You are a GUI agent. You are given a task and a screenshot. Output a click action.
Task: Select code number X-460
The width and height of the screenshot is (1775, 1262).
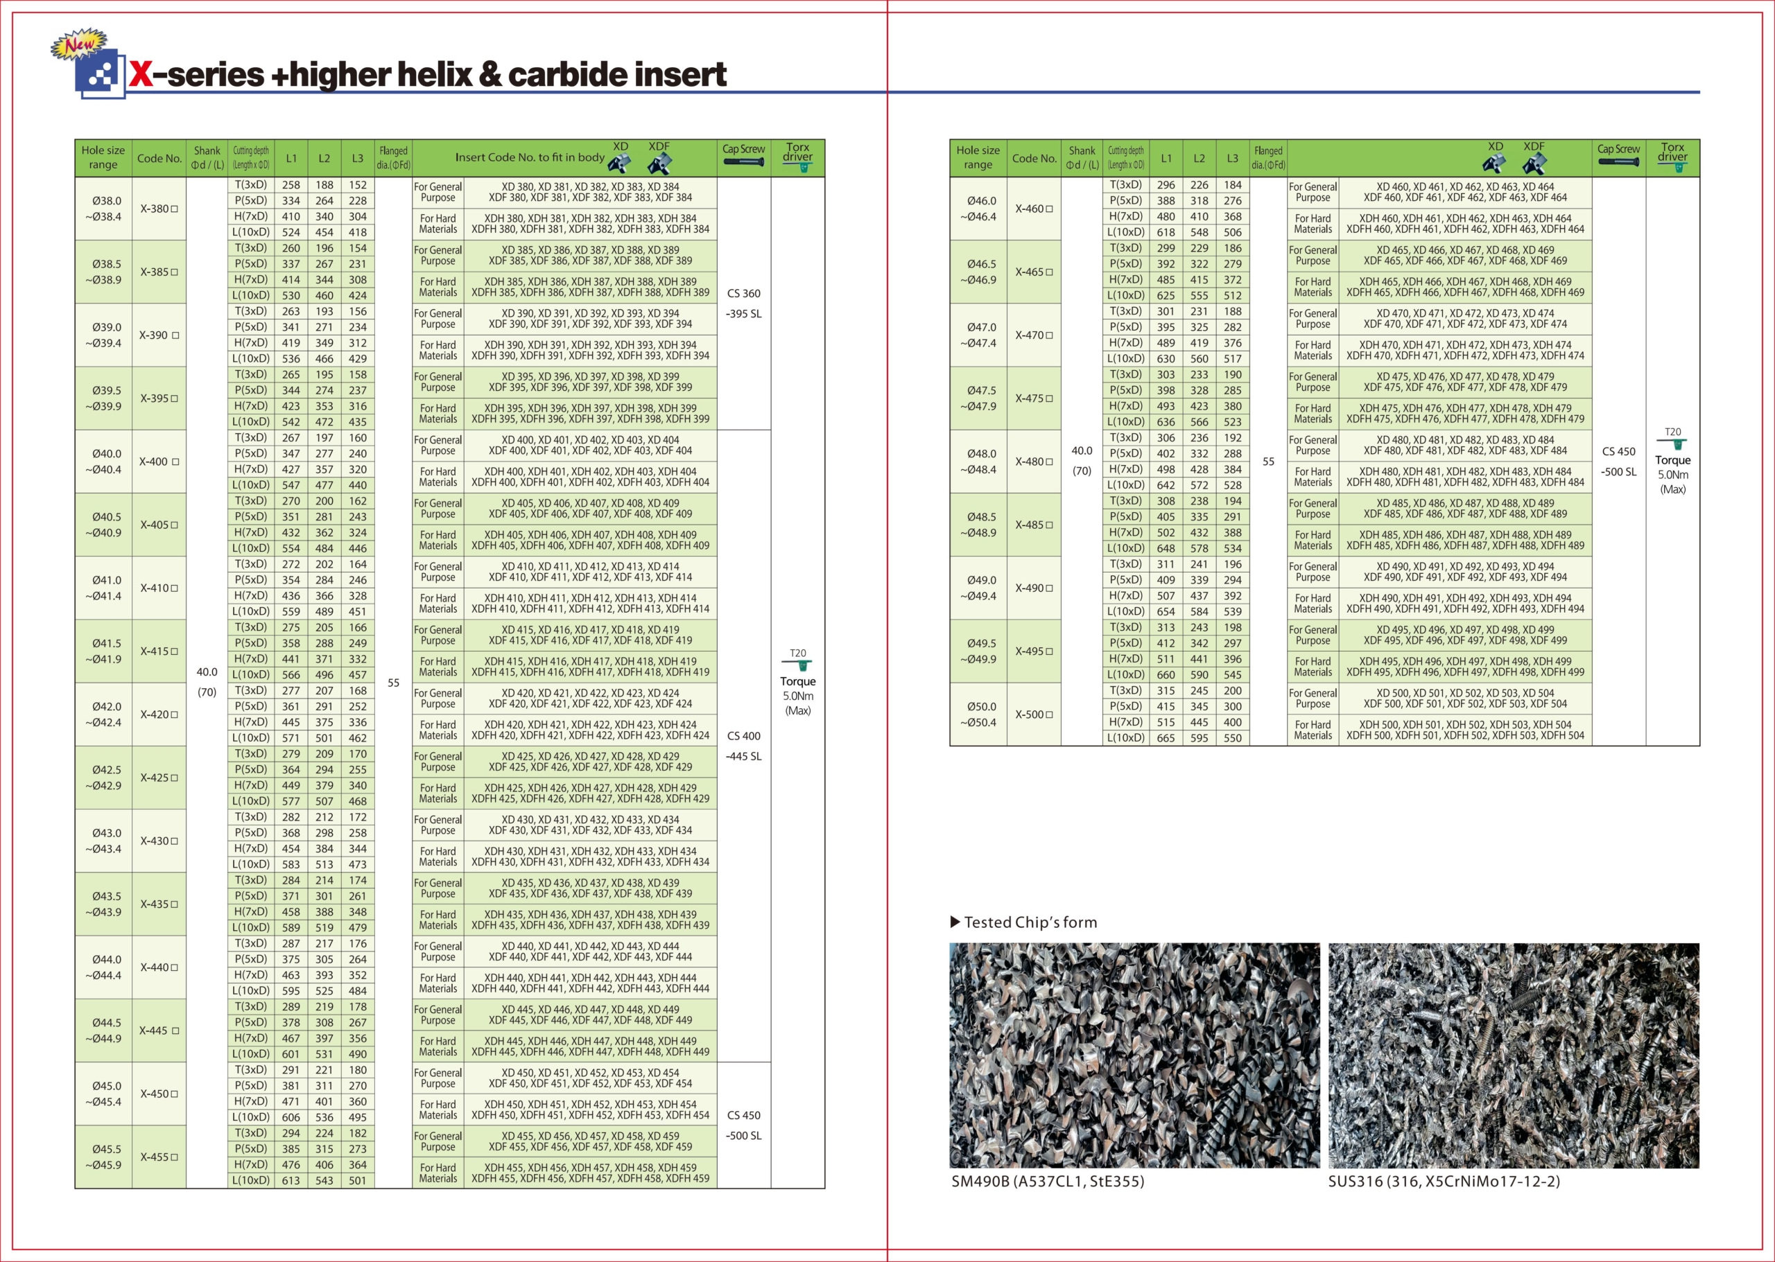(x=1034, y=209)
